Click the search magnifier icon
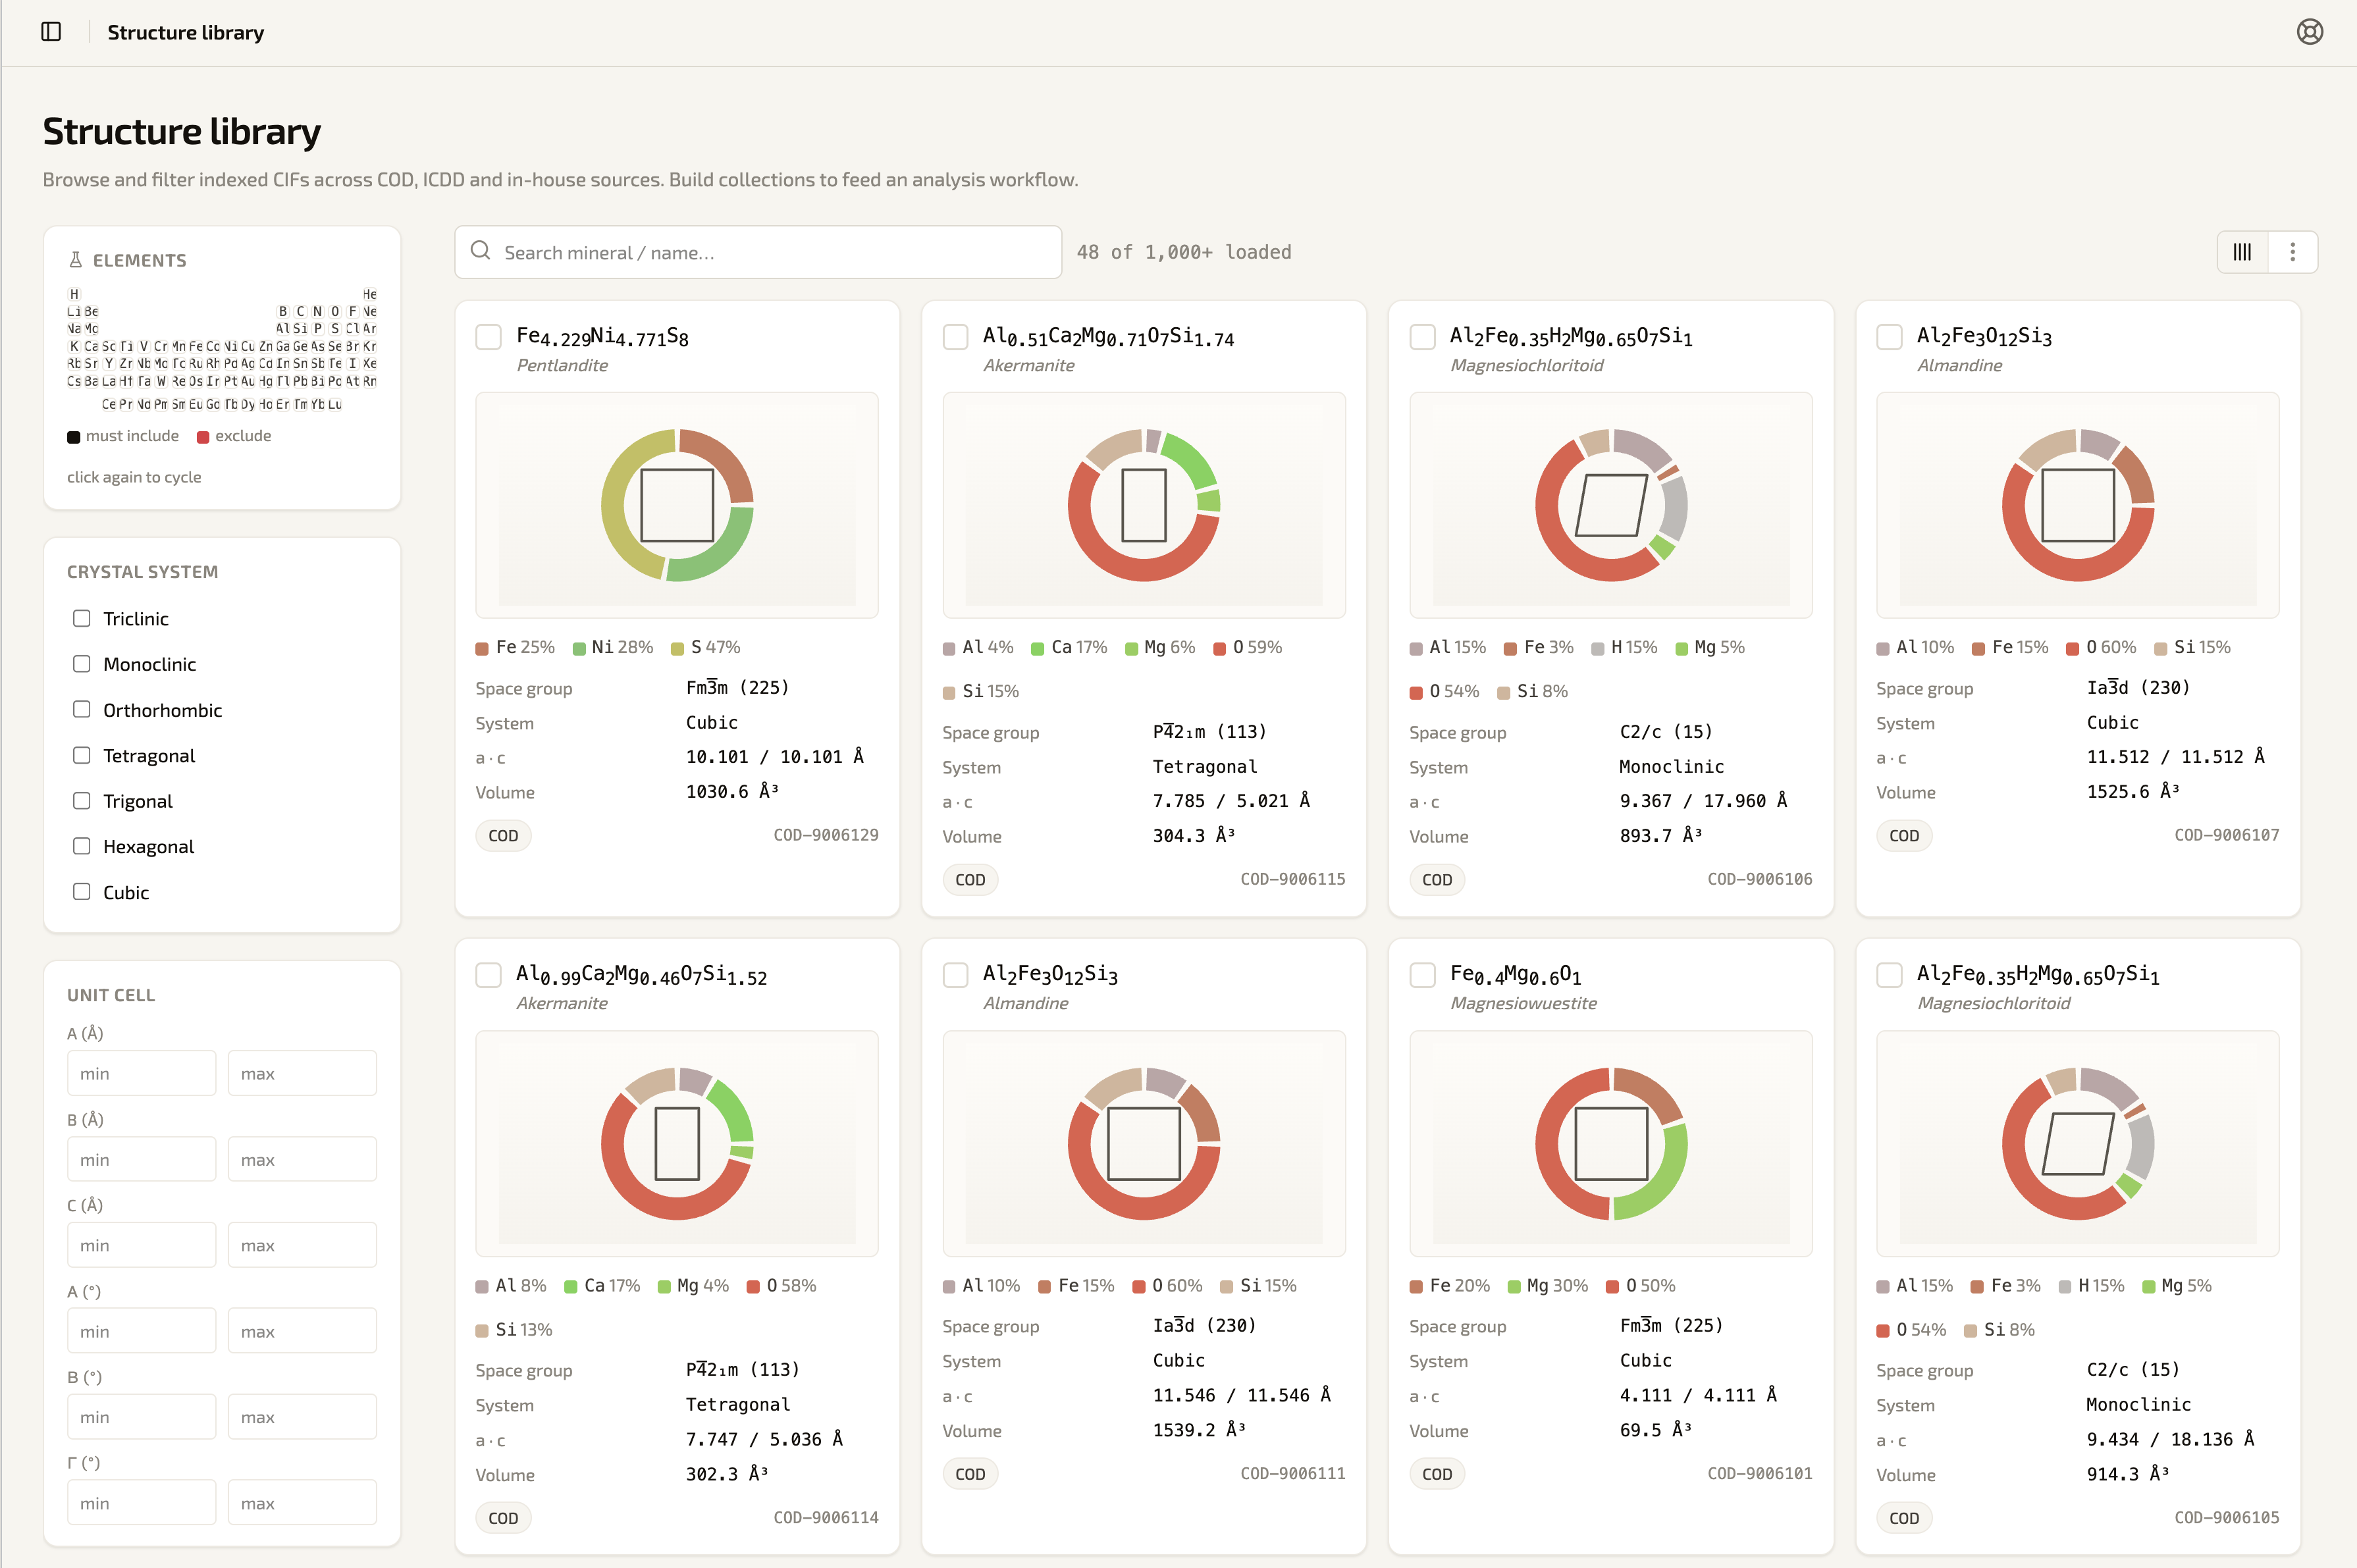This screenshot has width=2357, height=1568. coord(481,251)
